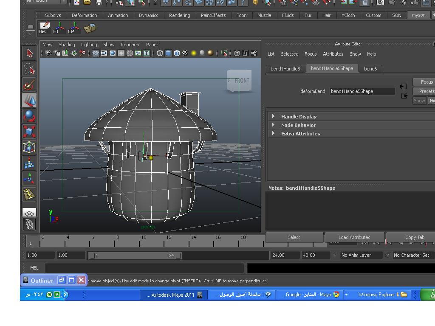435x326 pixels.
Task: Open the viewport Renderer menu
Action: click(x=130, y=45)
